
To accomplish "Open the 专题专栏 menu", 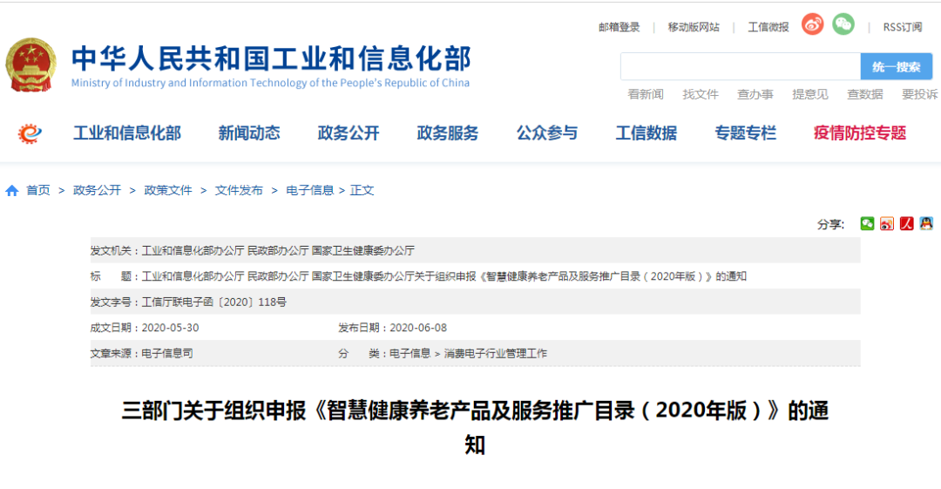I will [x=745, y=132].
